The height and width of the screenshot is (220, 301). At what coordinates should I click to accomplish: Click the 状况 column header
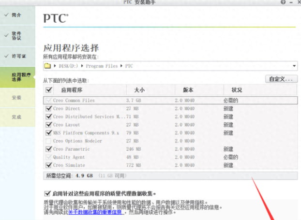[x=237, y=90]
